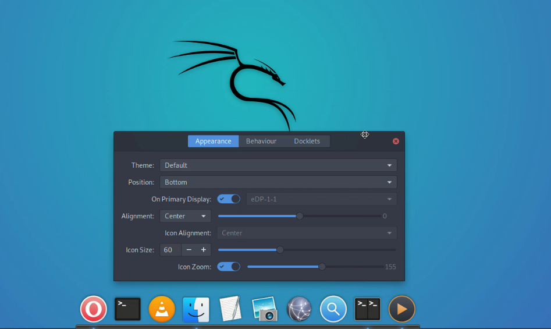Launch the screenshot camera app icon

click(265, 309)
